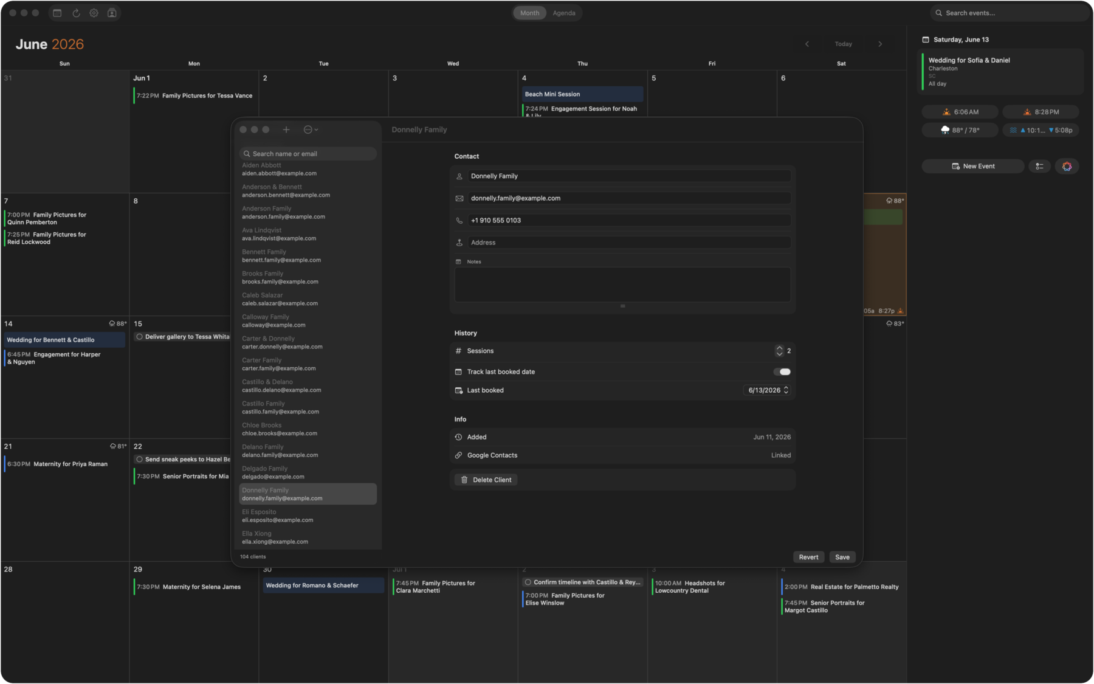Click the colorful Apple Intelligence icon

point(1067,166)
